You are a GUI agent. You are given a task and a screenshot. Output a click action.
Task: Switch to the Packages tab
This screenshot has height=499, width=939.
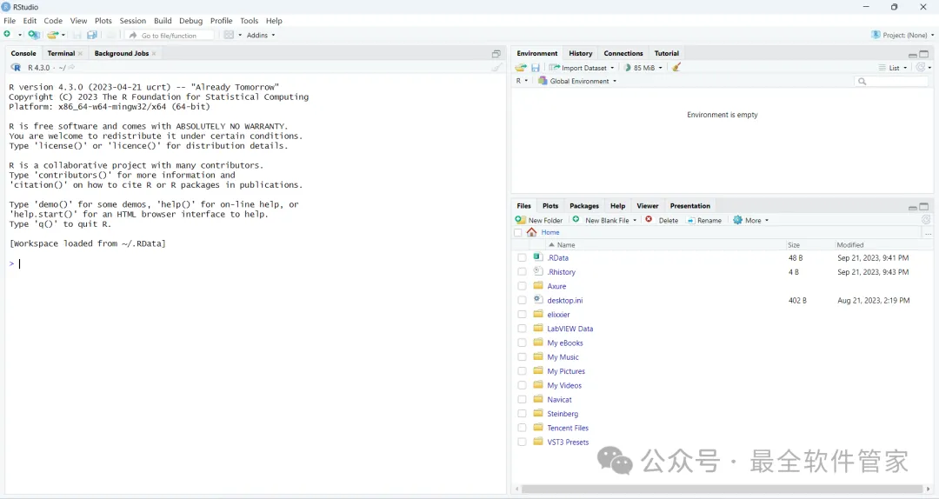[x=584, y=205]
